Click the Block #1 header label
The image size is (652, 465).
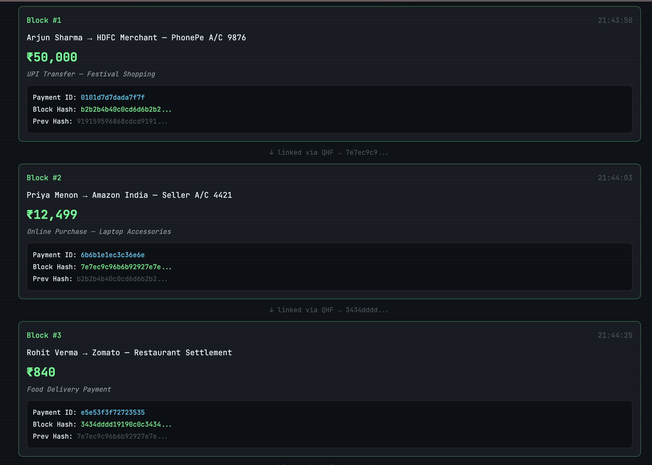44,20
